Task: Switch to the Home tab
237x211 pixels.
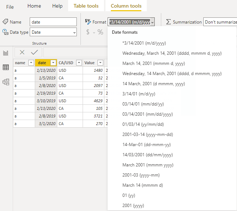Action: [34, 6]
